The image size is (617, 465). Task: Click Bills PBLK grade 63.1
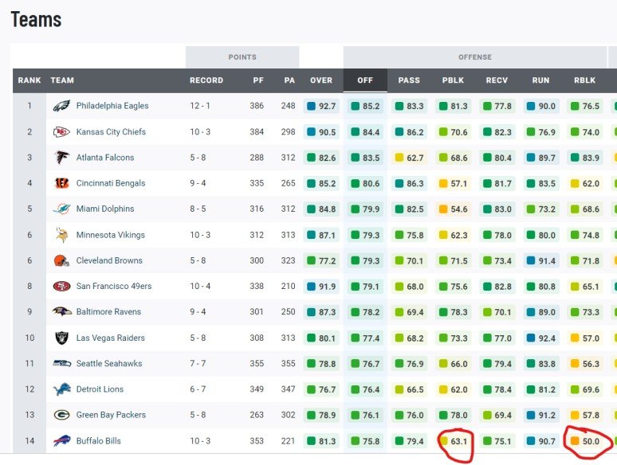[x=459, y=441]
